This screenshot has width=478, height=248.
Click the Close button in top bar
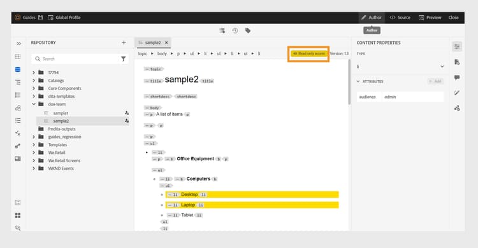(453, 18)
